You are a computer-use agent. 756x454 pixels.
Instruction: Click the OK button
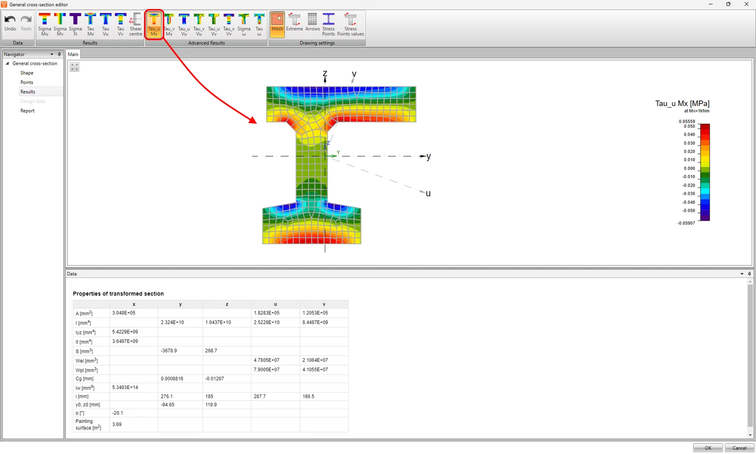(708, 448)
